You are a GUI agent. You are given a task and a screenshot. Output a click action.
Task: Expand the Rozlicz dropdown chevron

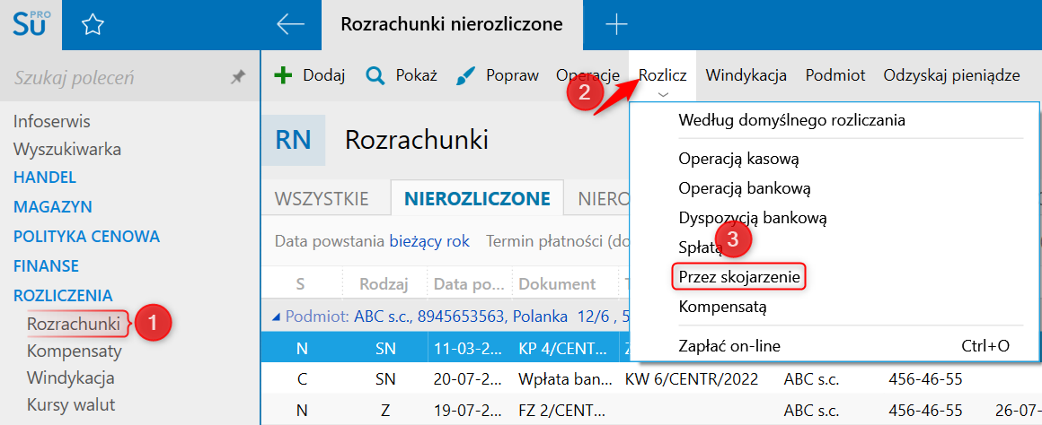[663, 93]
